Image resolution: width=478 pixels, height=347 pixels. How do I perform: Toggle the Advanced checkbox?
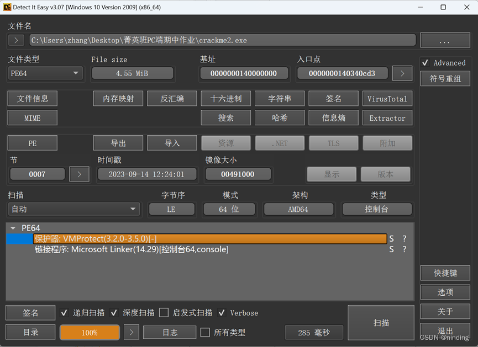[x=426, y=63]
